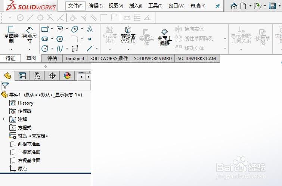Switch to the SOLIDWORKS CAM tab
The width and height of the screenshot is (282, 186).
pyautogui.click(x=197, y=59)
